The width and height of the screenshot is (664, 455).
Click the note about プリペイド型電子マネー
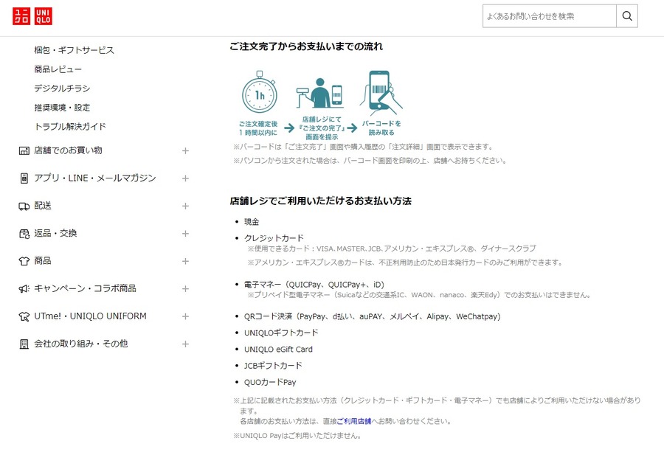(x=419, y=295)
